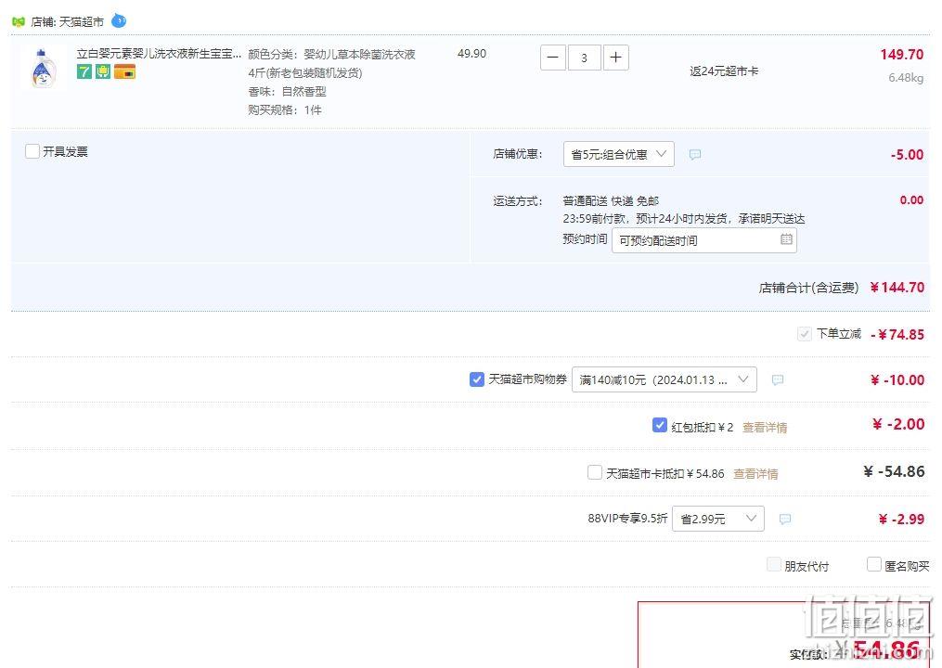Click 查看详情 next to 红包抵扣
Image resolution: width=942 pixels, height=668 pixels.
[765, 427]
